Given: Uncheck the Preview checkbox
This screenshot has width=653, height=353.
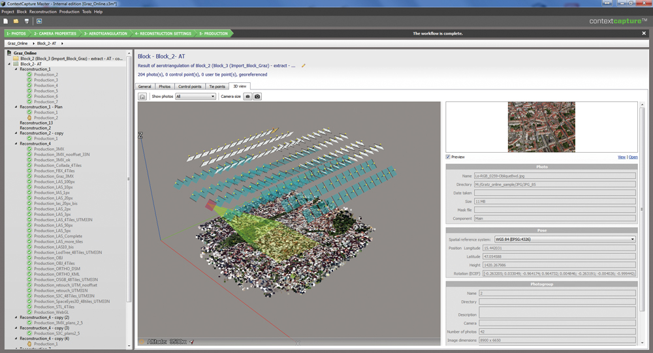Looking at the screenshot, I should pos(448,157).
